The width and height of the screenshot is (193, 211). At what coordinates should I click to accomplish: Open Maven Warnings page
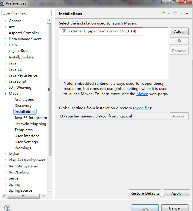click(23, 148)
